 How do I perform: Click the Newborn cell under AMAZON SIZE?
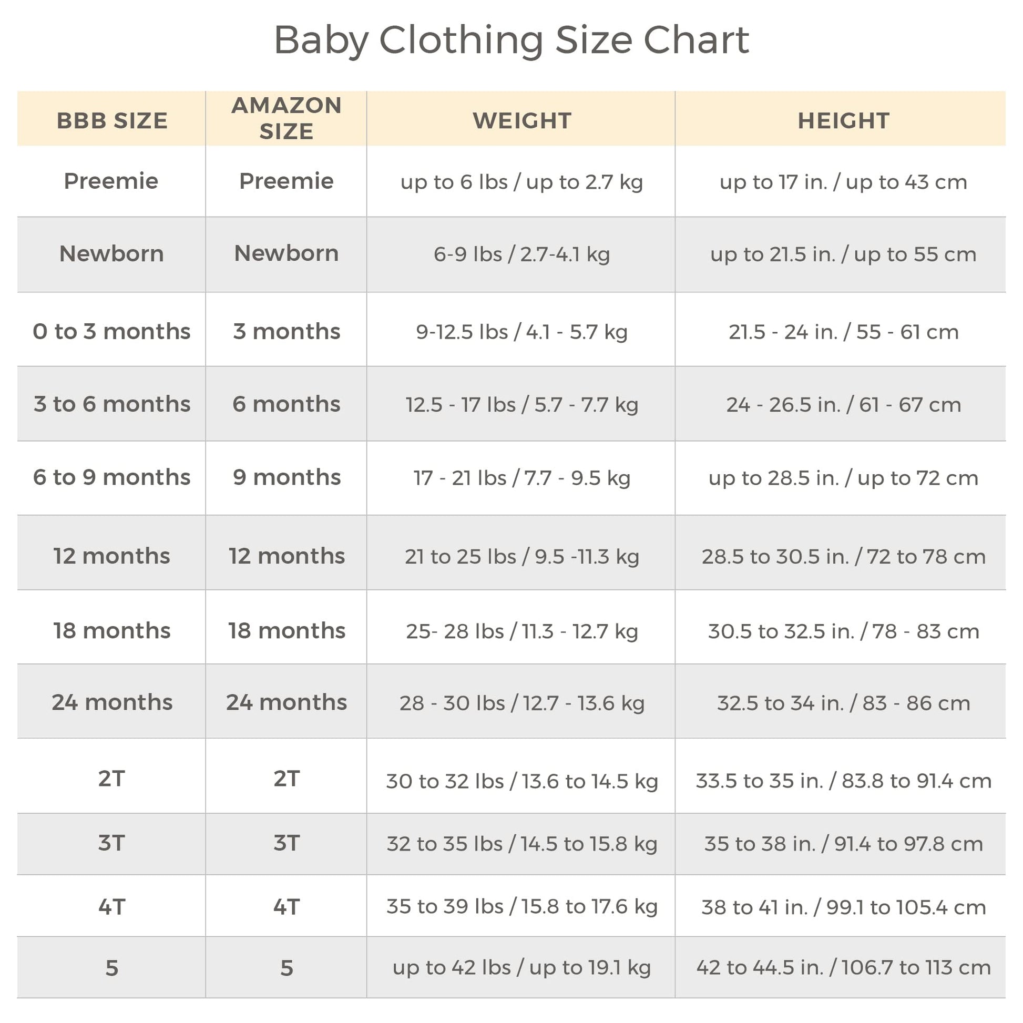[x=286, y=253]
